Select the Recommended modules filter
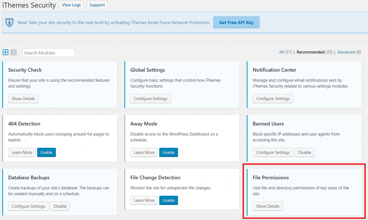Screen dimensions: 368x220 click(310, 52)
